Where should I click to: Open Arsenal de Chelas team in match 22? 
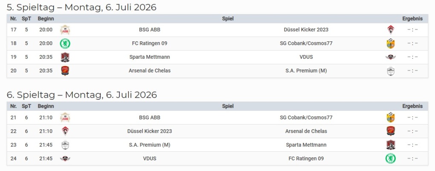(306, 131)
